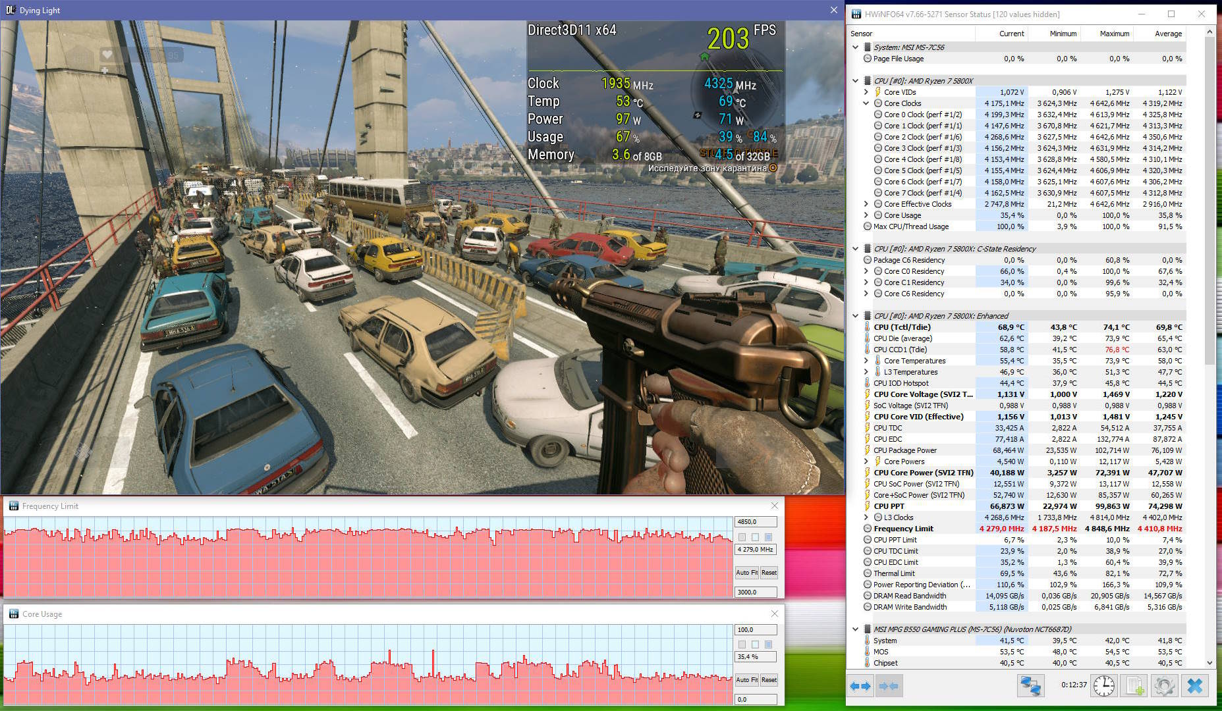The width and height of the screenshot is (1222, 711).
Task: Pick the gray color square in Core Usage graph
Action: click(742, 645)
